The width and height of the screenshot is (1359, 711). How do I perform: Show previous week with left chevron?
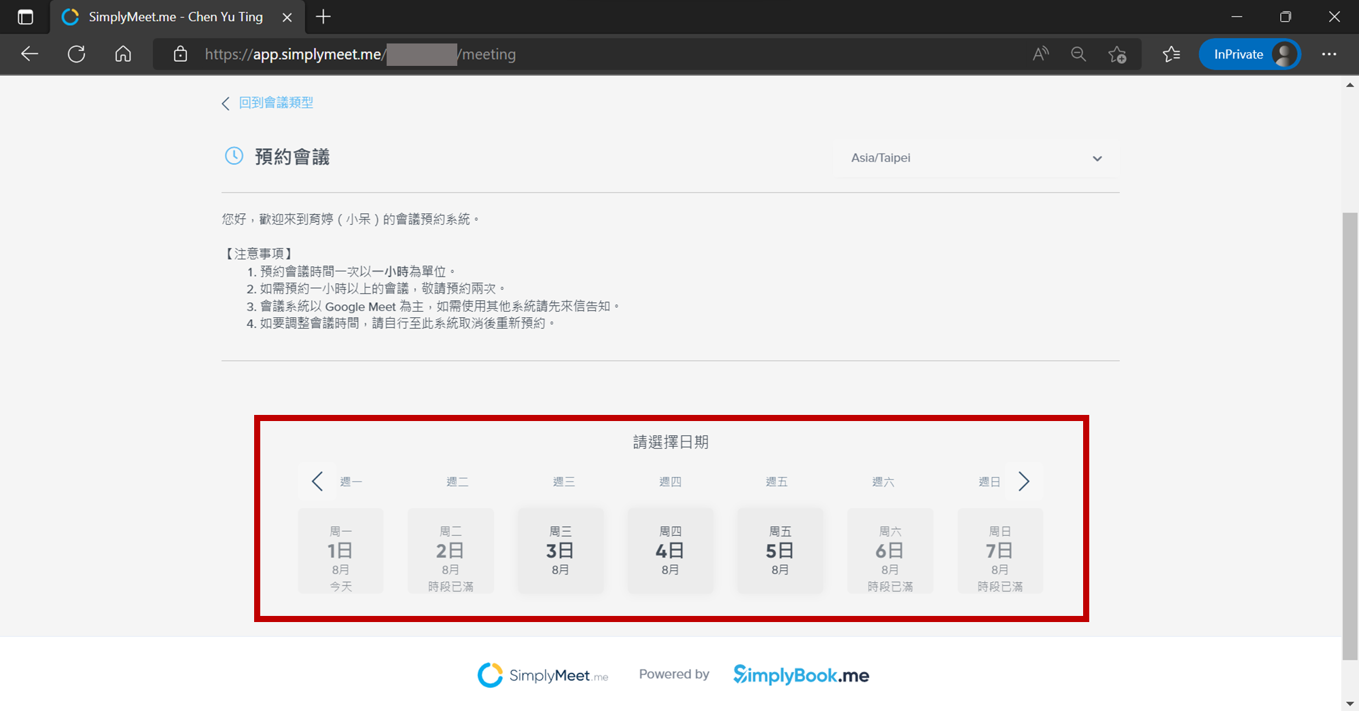click(x=317, y=481)
